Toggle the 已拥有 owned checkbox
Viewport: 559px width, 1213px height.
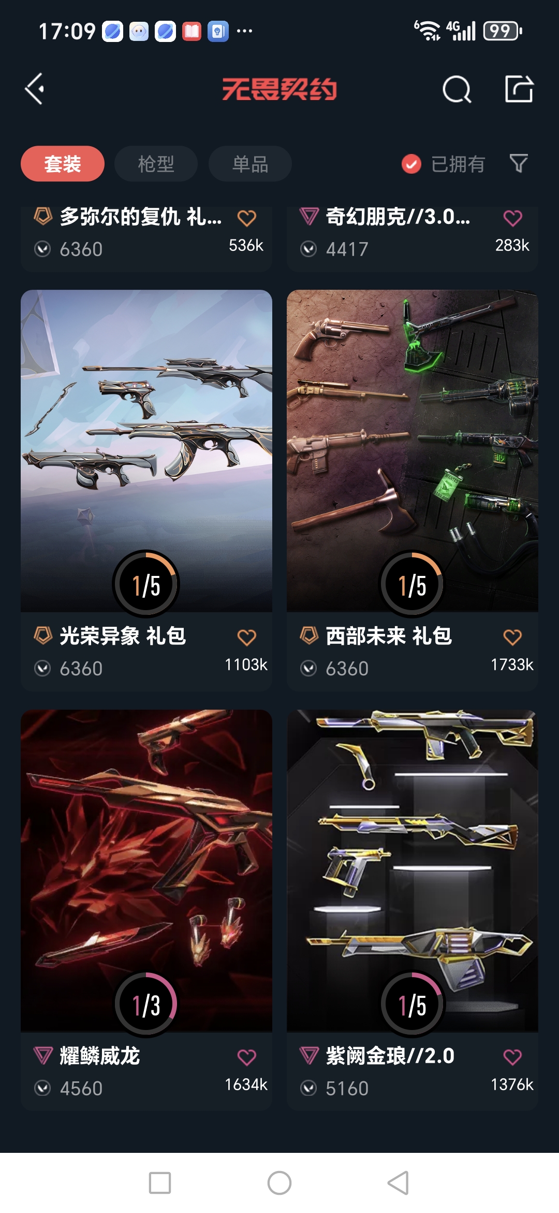point(411,164)
